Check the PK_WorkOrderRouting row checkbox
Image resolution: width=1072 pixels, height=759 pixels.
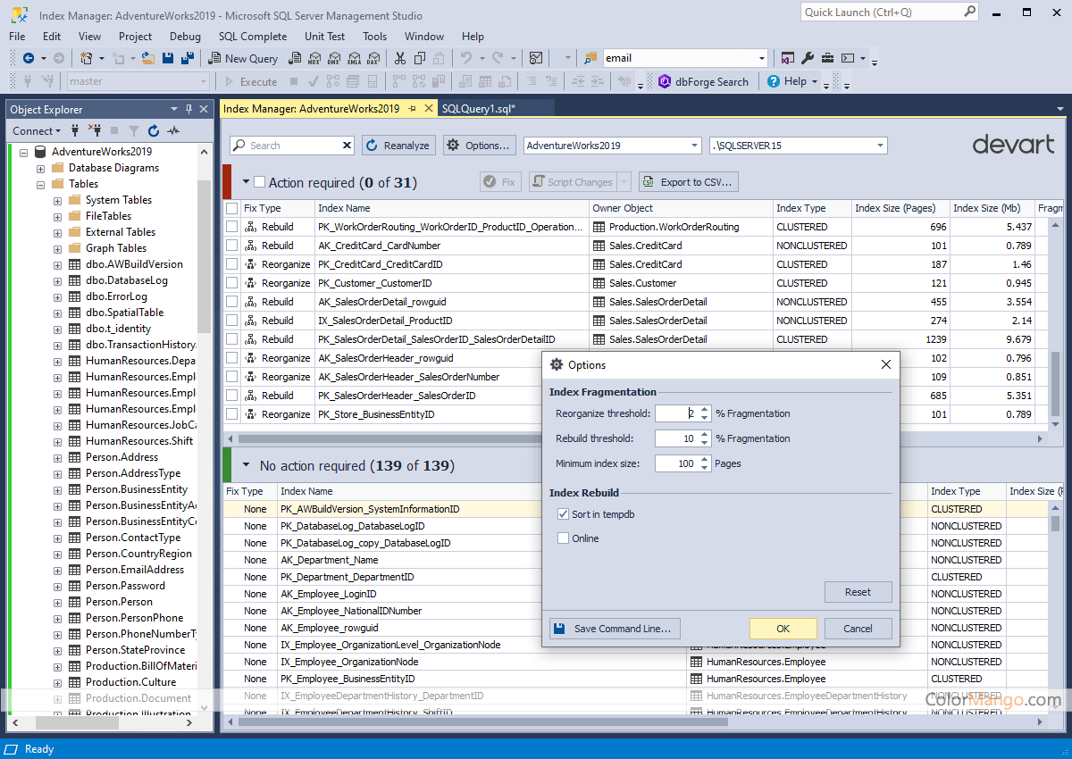232,227
